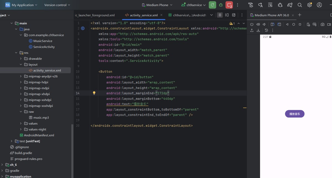Open the Version control menu
The image size is (332, 178).
(x=57, y=5)
